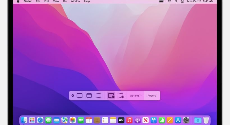Viewport: 230px width, 125px height.
Task: Open Launchpad from the Dock
Action: [32, 120]
